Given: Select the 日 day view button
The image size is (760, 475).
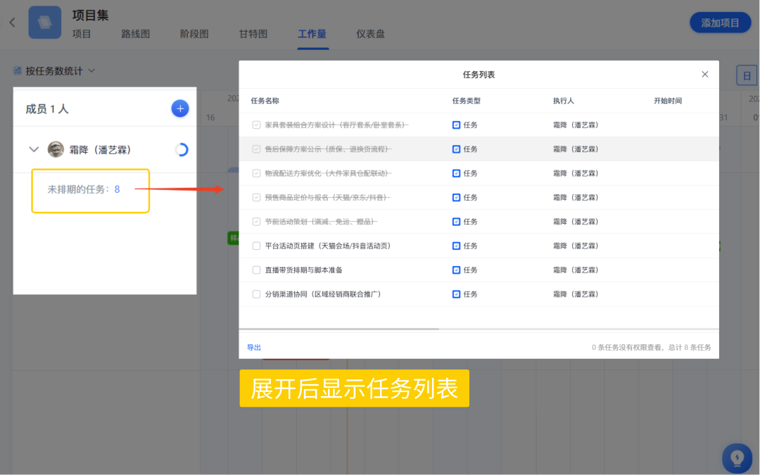Looking at the screenshot, I should pyautogui.click(x=747, y=75).
